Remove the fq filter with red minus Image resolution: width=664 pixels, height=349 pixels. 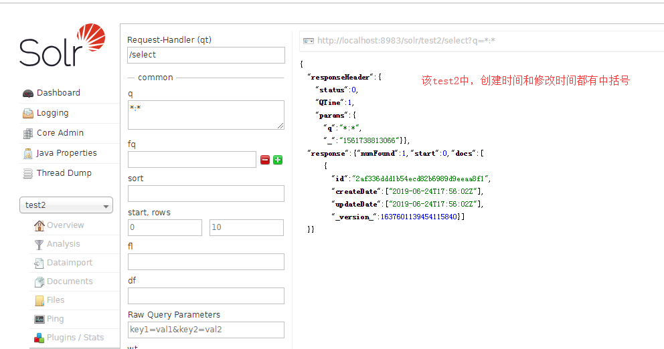pyautogui.click(x=265, y=160)
